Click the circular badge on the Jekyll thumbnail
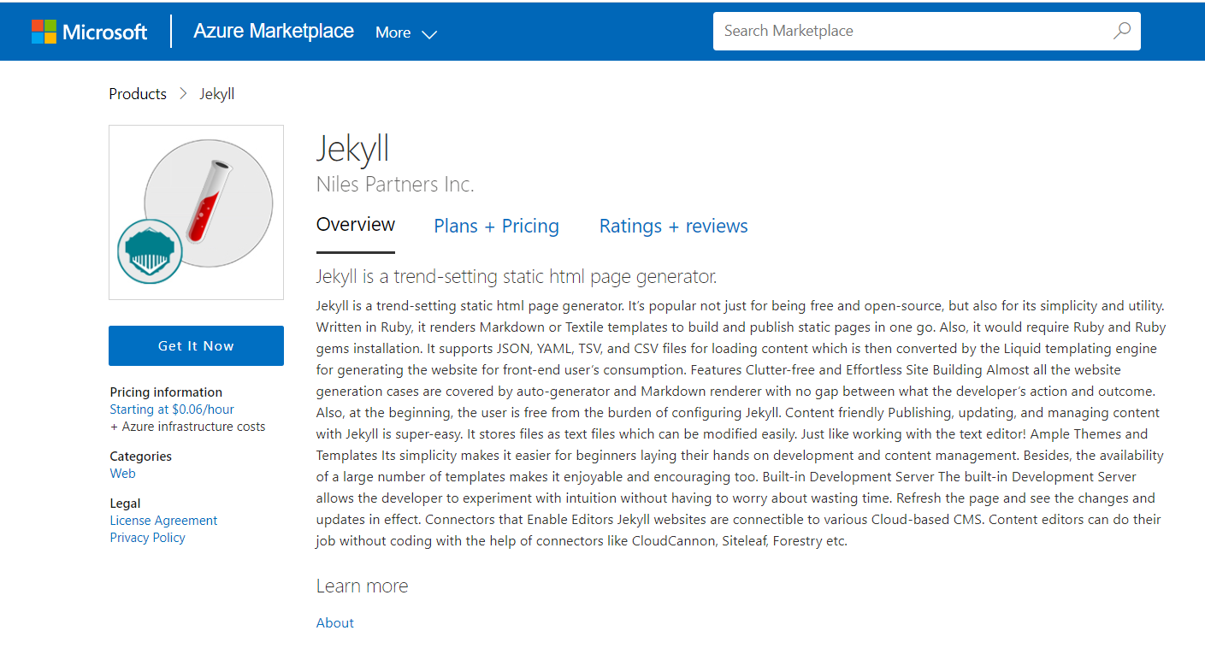 tap(150, 251)
